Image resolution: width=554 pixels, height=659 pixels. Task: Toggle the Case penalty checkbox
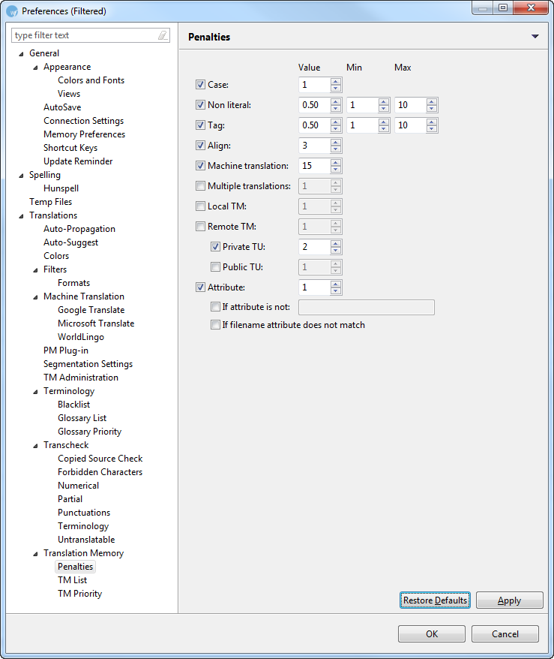click(x=201, y=85)
